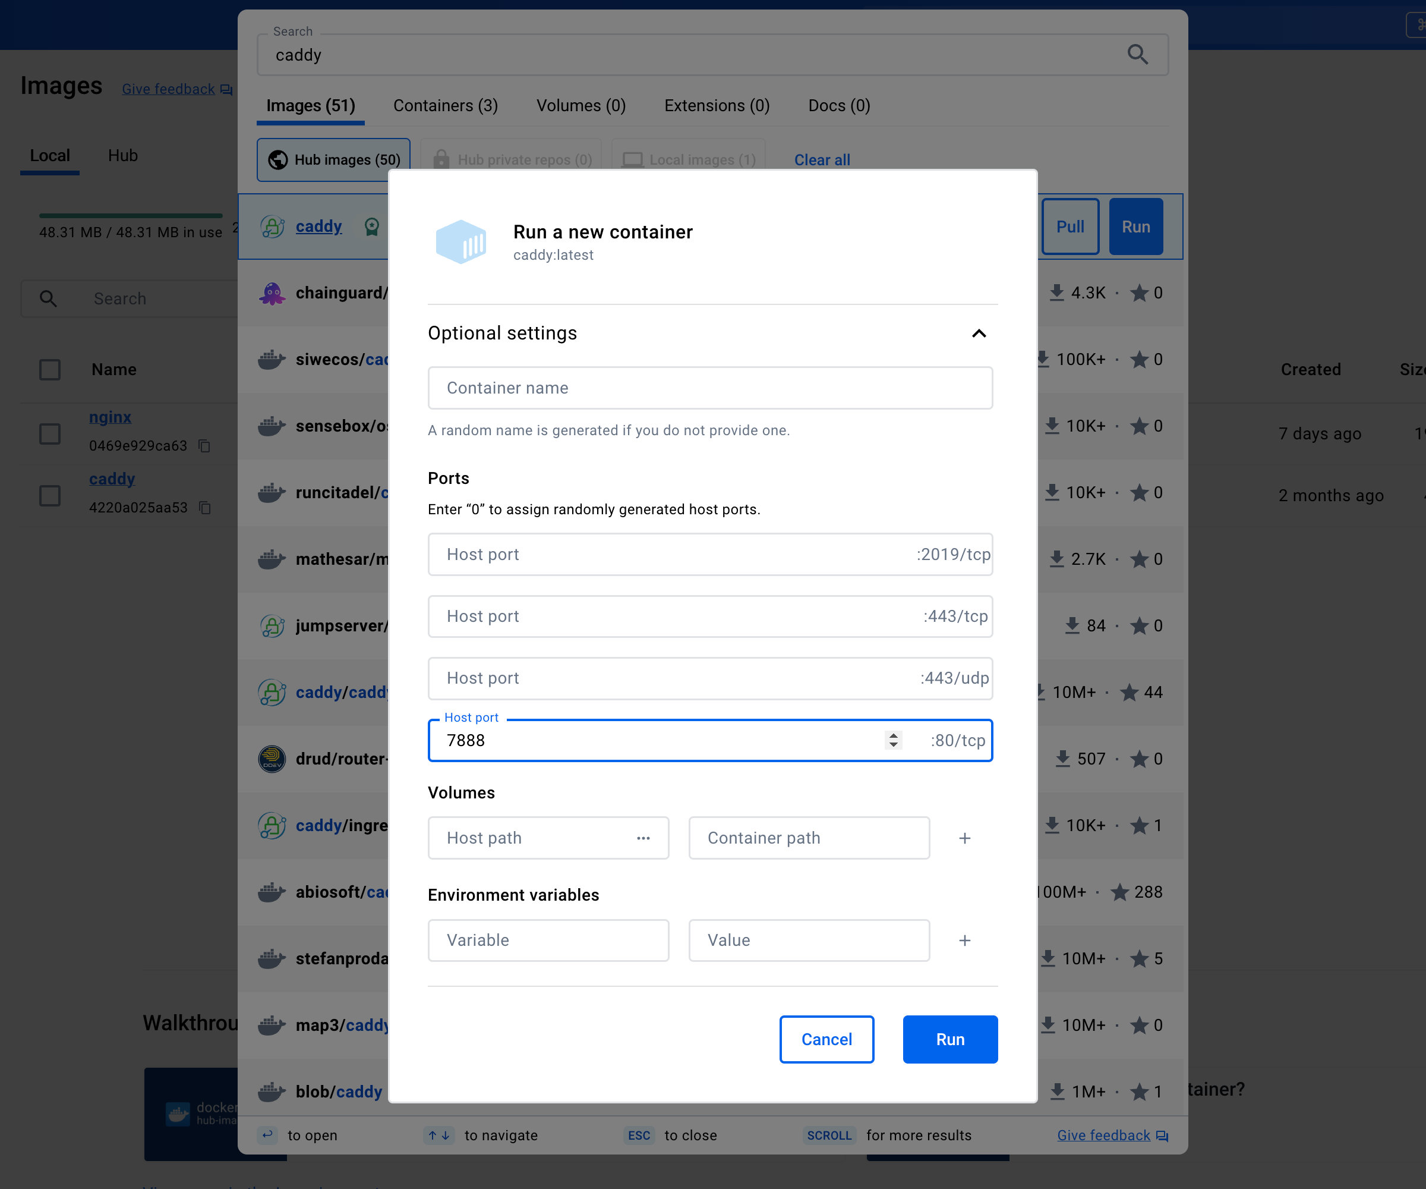Copy the caddy image ID 4220a025aa53
1426x1189 pixels.
point(205,508)
